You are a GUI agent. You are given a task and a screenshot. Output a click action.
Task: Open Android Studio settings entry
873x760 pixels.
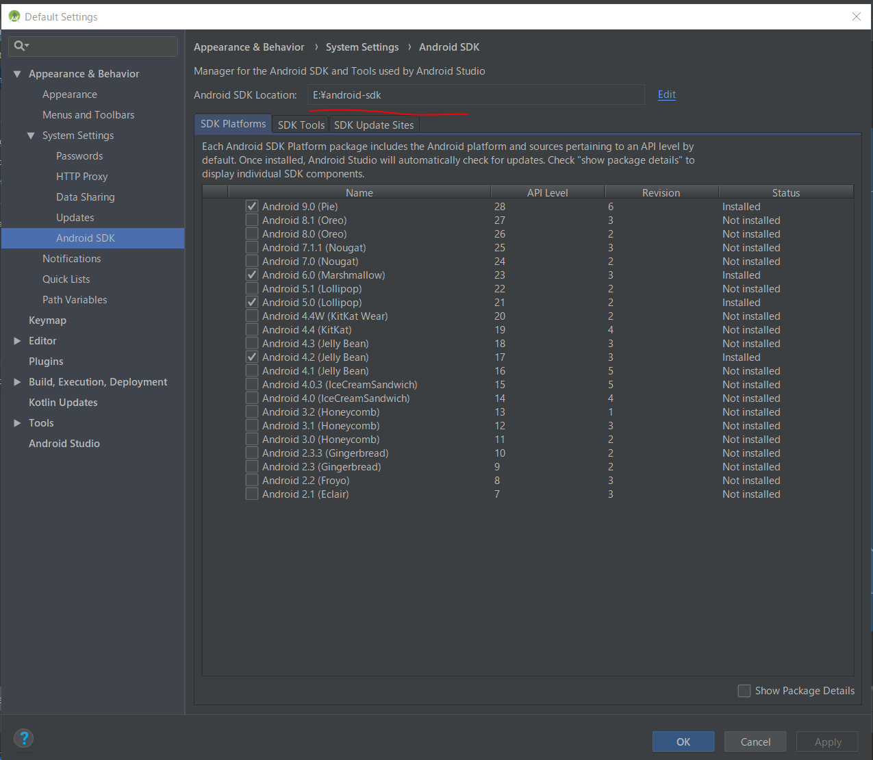point(64,444)
